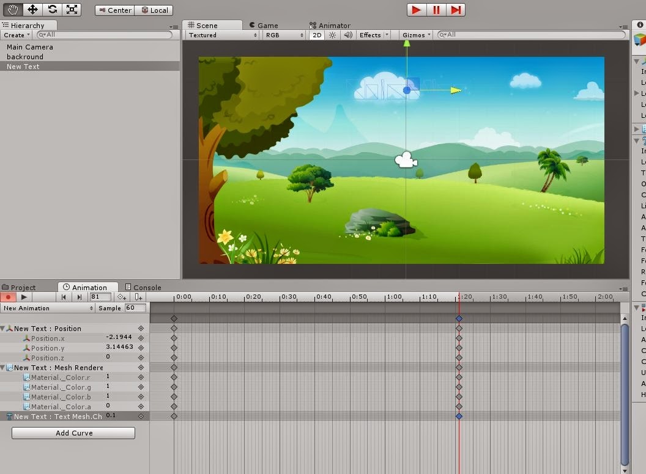Open the Gizmos dropdown menu
The image size is (646, 474).
click(415, 35)
